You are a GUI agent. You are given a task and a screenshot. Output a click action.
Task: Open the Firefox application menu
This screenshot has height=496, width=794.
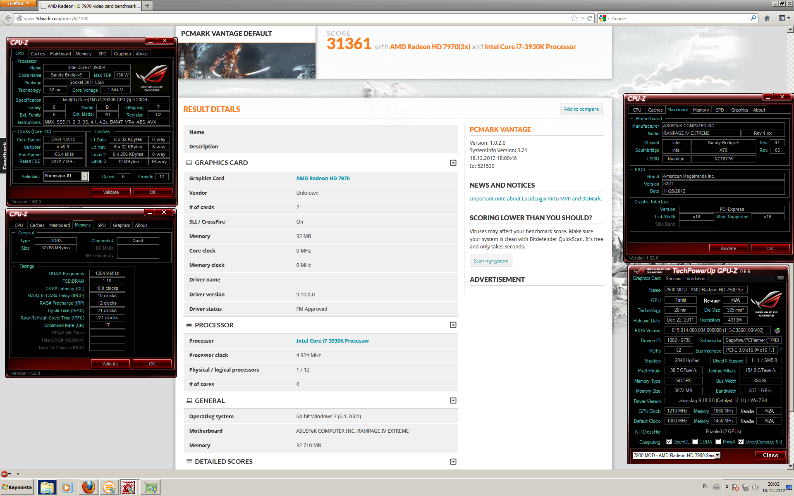[18, 3]
